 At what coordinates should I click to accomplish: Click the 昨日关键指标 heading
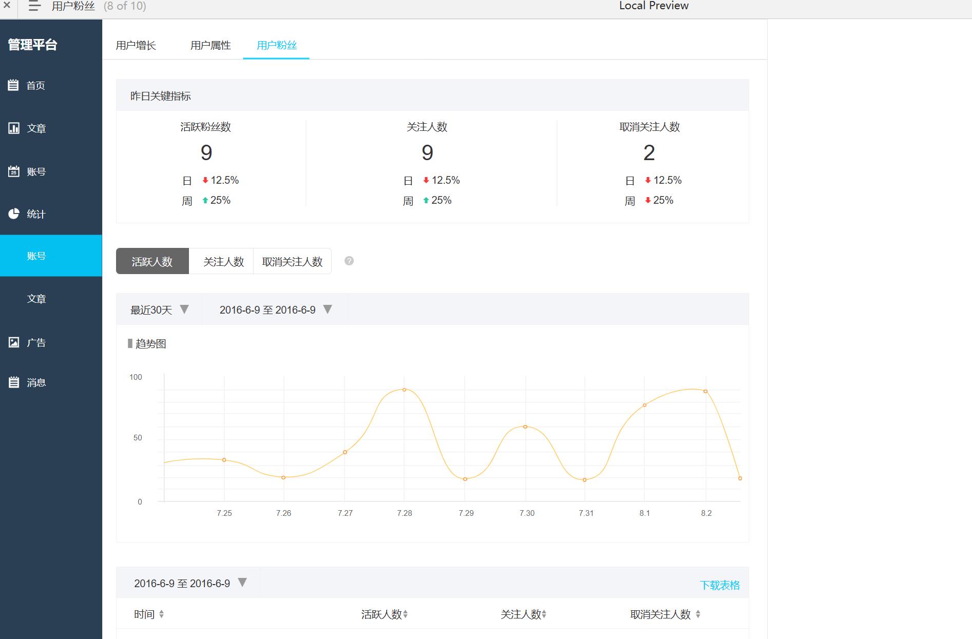click(161, 96)
